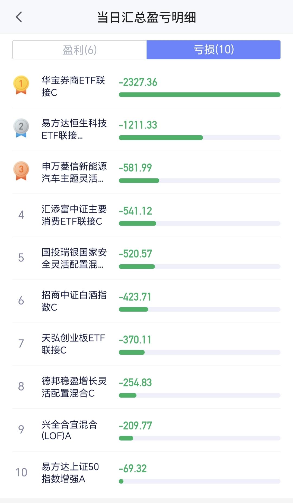The width and height of the screenshot is (293, 503).
Task: Tap the -2327.36 loss progress bar
Action: [x=200, y=95]
